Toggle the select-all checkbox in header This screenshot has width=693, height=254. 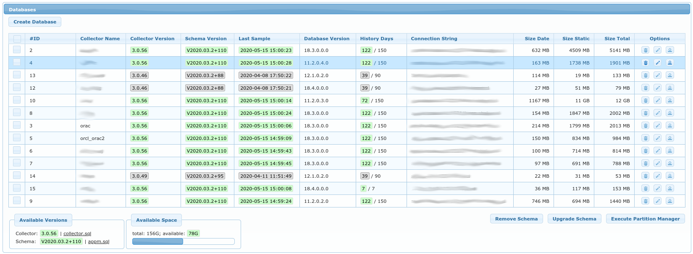17,39
